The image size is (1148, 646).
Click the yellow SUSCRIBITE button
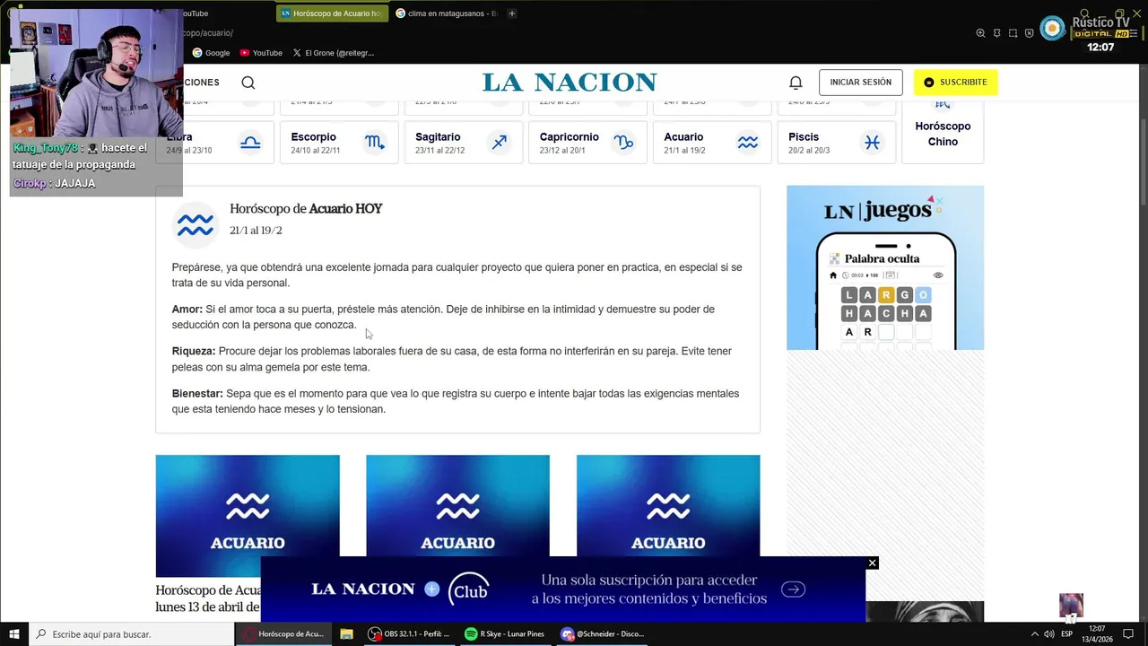pos(955,83)
